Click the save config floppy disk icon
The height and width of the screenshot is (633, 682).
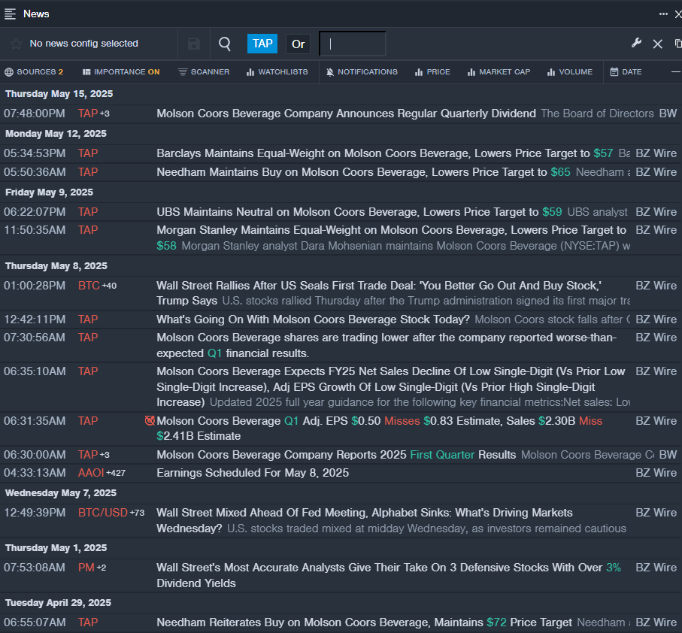(x=194, y=44)
